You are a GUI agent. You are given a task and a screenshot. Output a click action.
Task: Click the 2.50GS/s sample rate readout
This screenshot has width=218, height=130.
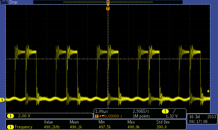coord(141,111)
